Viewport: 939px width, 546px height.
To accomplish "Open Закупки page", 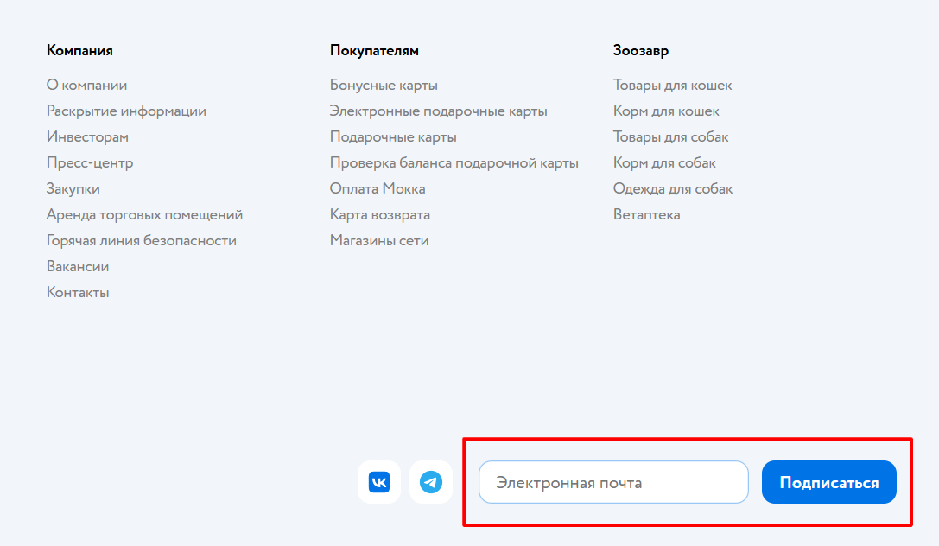I will coord(73,188).
